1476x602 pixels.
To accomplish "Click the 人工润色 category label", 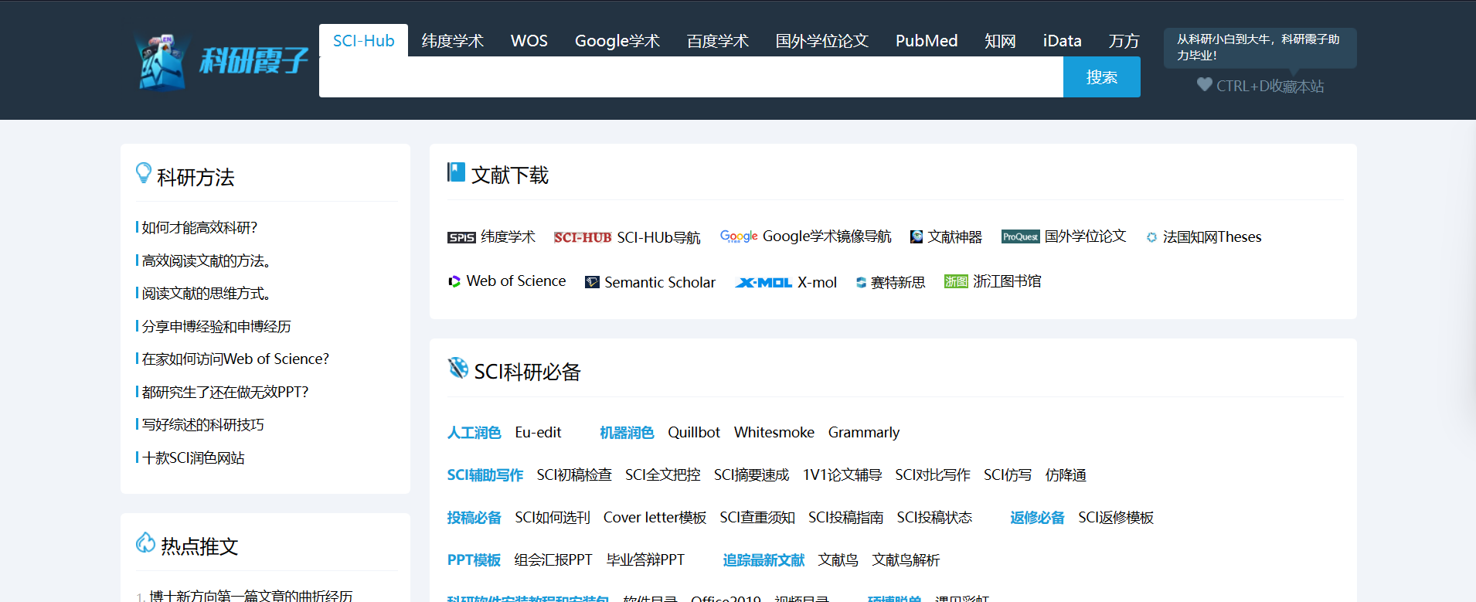I will point(474,432).
